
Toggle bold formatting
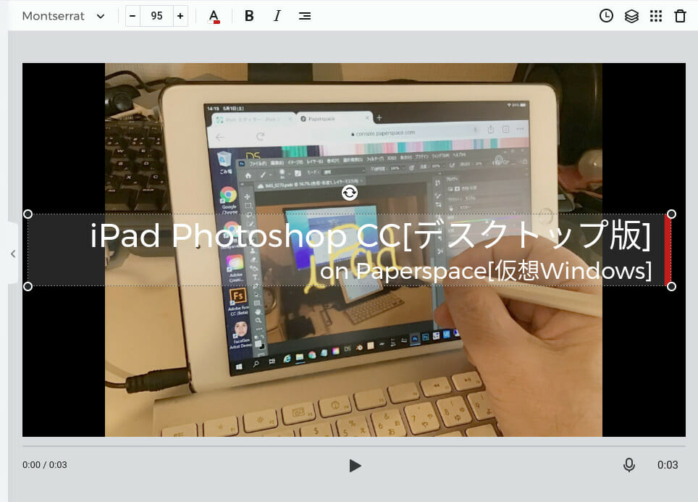tap(249, 16)
